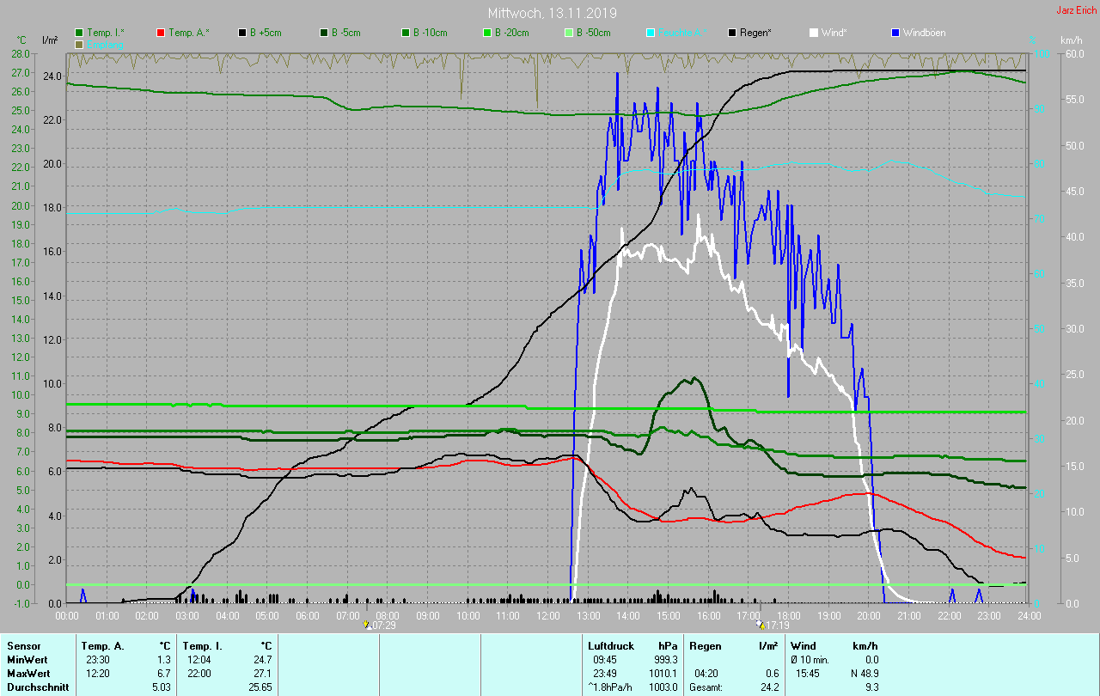Click the Temp. A.* legend label
The width and height of the screenshot is (1100, 696).
(188, 33)
